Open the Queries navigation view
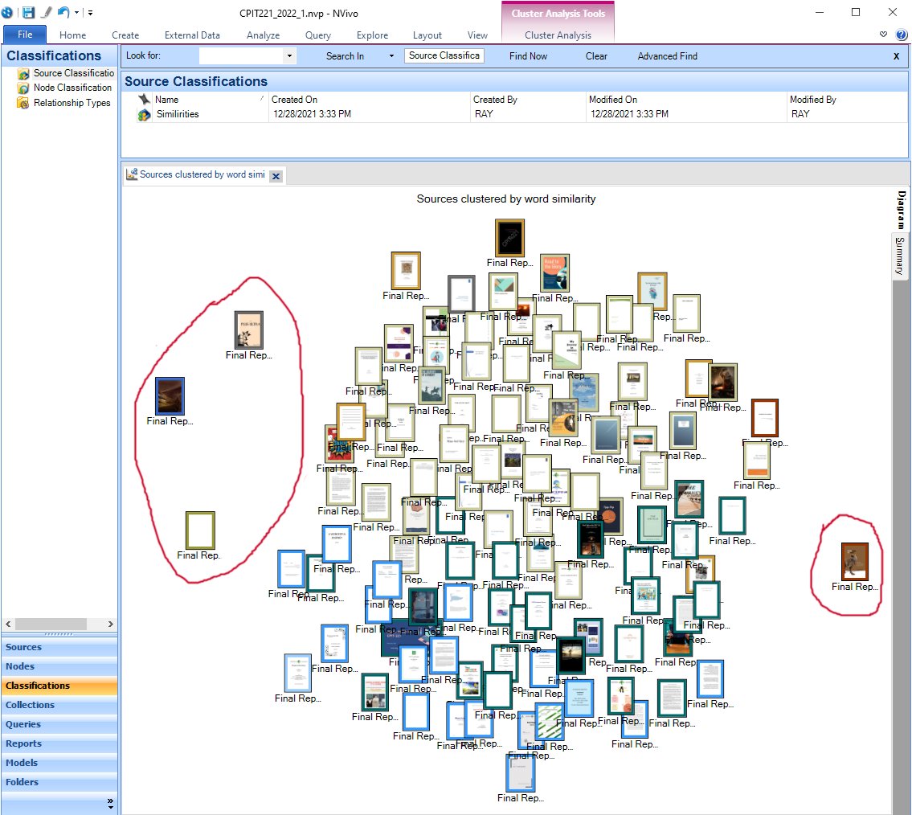 pos(59,724)
